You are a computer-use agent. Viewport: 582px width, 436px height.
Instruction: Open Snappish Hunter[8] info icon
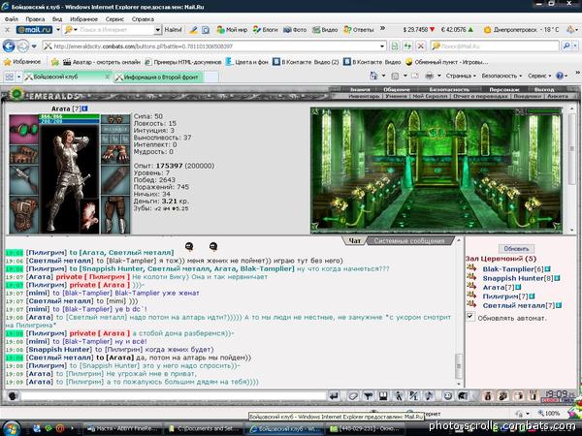[557, 278]
